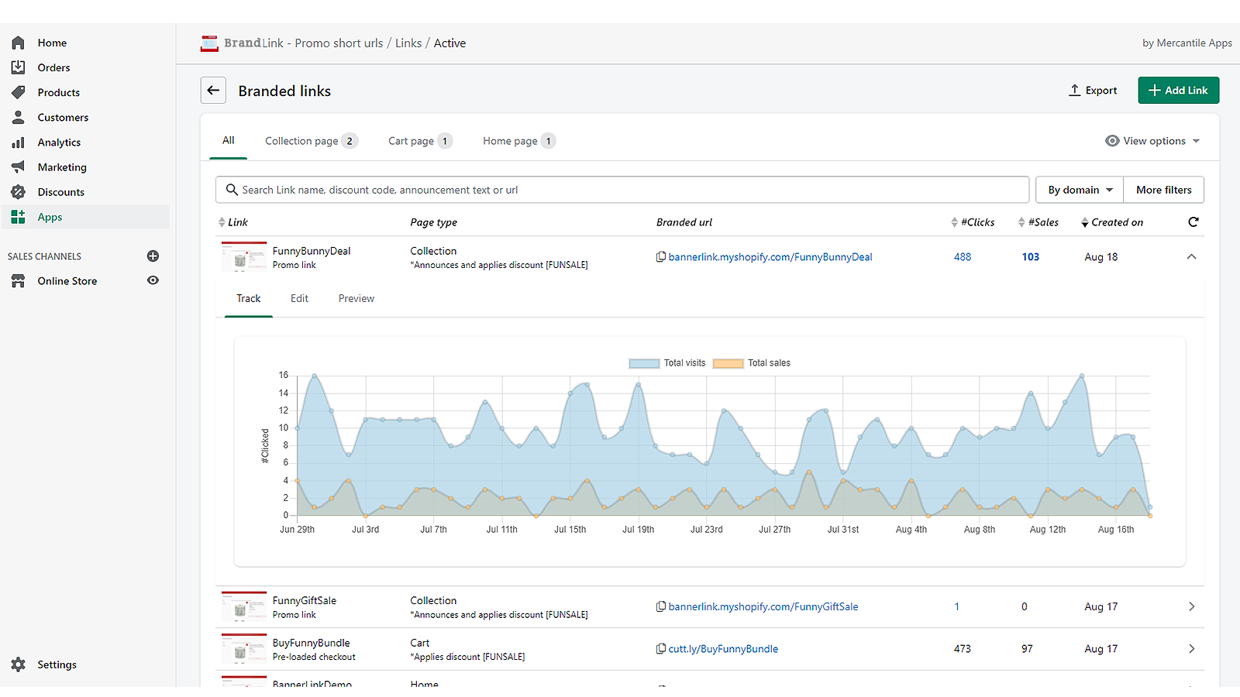This screenshot has height=697, width=1240.
Task: Copy the FunnyBunnyDeal branded url icon
Action: tap(661, 256)
